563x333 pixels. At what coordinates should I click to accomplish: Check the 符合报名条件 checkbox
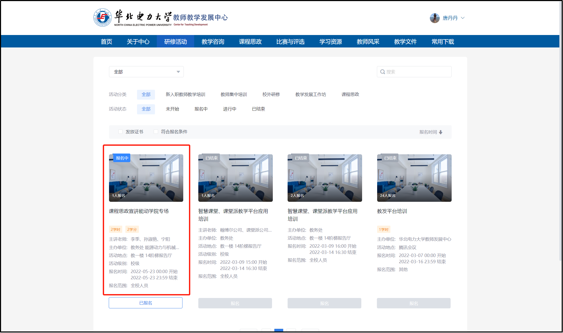[156, 132]
